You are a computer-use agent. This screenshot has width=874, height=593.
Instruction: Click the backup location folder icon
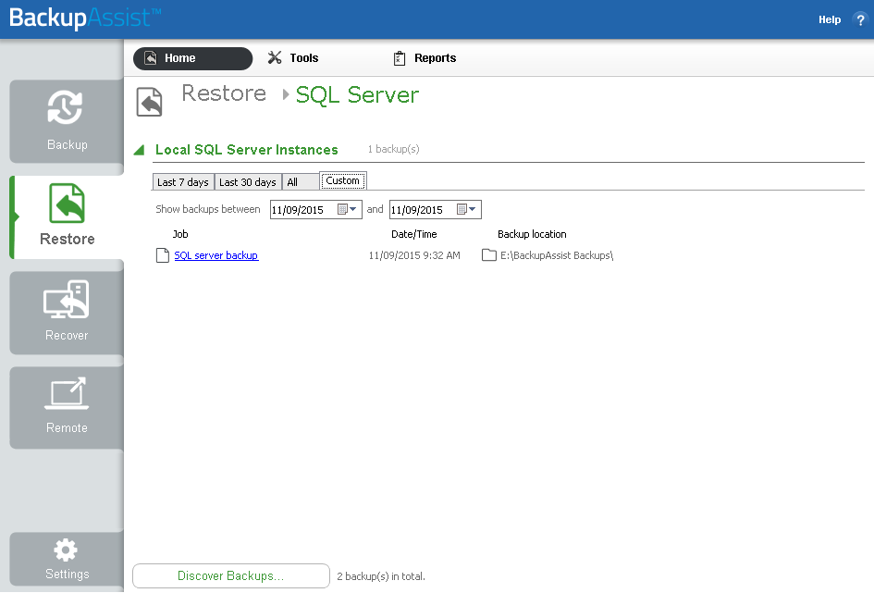point(489,255)
